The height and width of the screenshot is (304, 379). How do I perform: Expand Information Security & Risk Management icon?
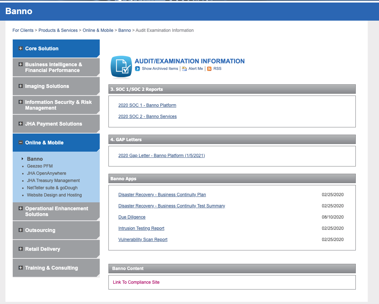(21, 102)
